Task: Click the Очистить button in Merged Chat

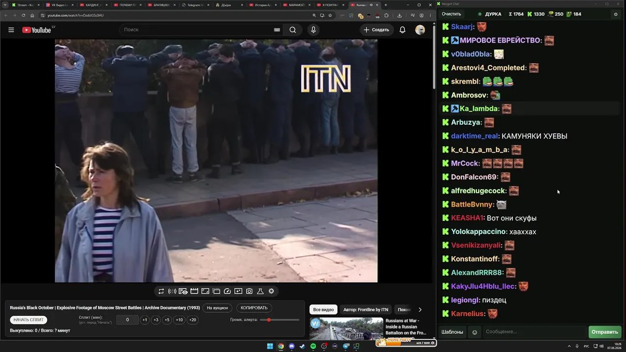Action: coord(451,14)
